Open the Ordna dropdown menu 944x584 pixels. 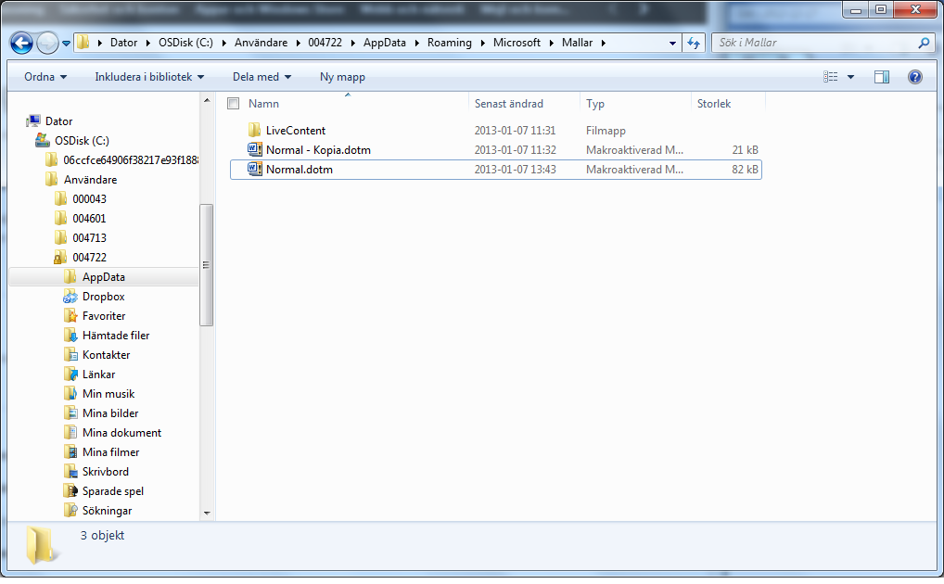click(x=45, y=77)
